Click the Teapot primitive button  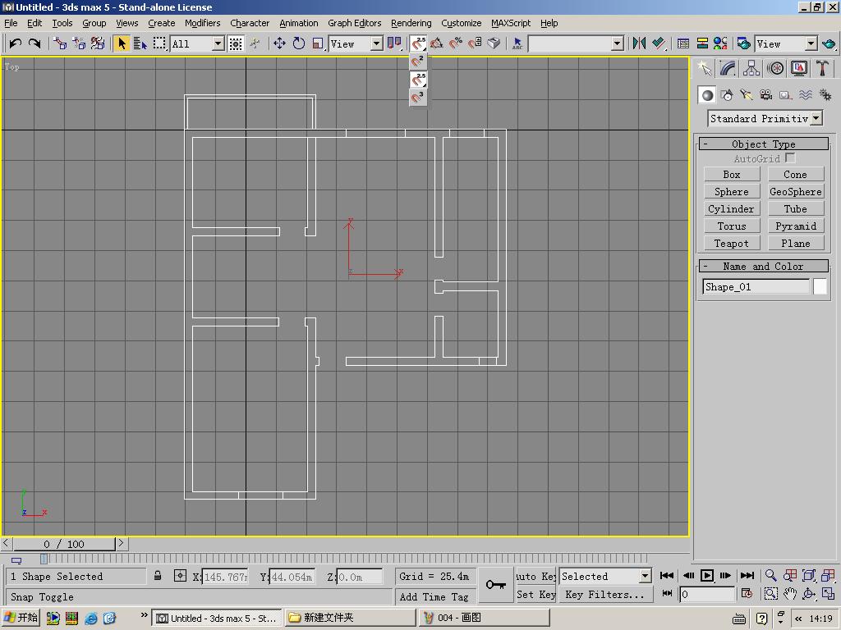pyautogui.click(x=732, y=243)
